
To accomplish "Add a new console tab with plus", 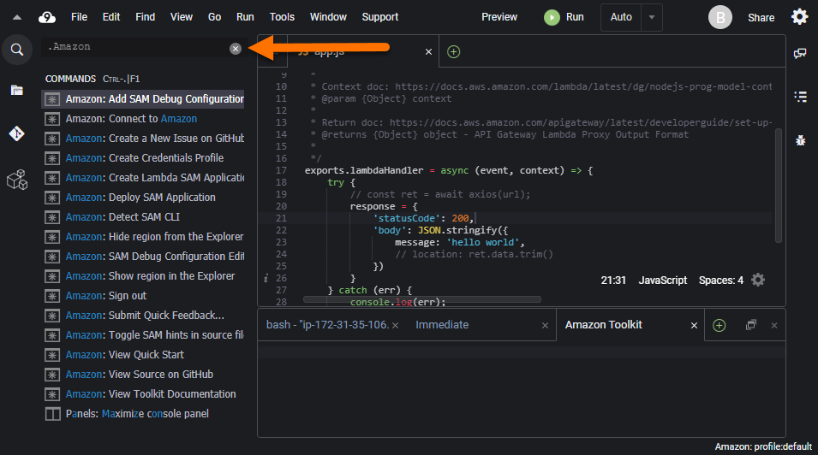I will pos(719,325).
